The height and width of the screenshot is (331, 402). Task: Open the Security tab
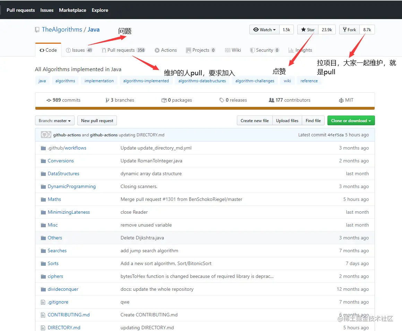tap(265, 50)
